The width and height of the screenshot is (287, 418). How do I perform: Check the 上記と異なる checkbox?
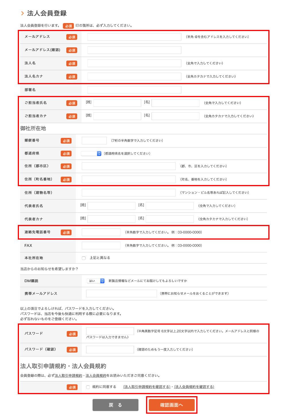pos(84,258)
